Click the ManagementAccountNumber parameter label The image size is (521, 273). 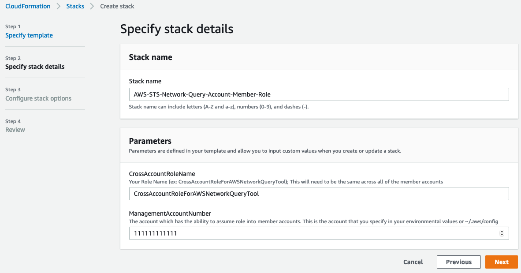click(x=170, y=213)
